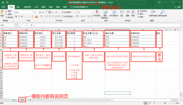Open the borders dropdown arrow
This screenshot has width=183, height=105.
tap(29, 17)
